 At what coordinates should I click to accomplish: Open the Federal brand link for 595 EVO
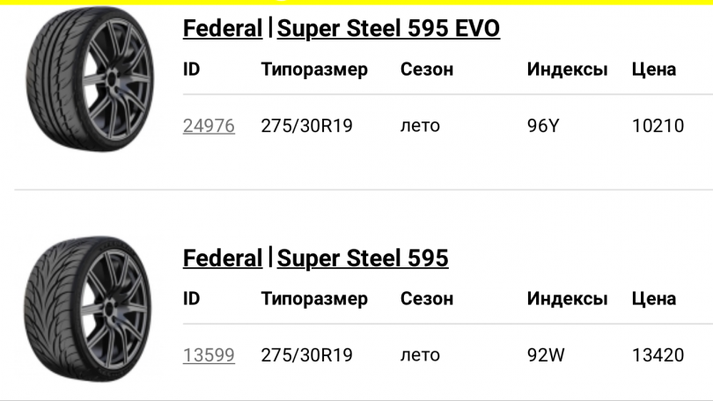223,29
